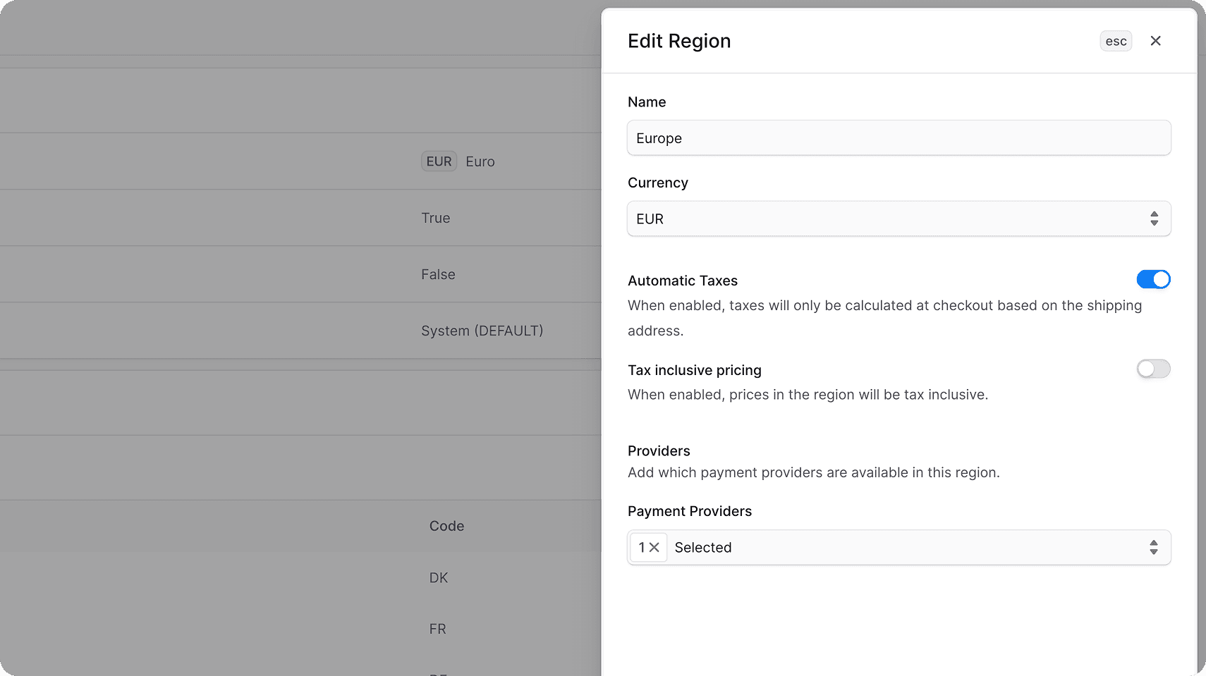The width and height of the screenshot is (1206, 676).
Task: Open the Payment Providers dropdown
Action: 899,548
